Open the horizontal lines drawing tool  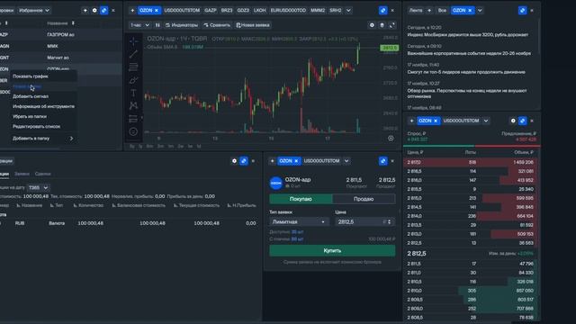pyautogui.click(x=133, y=67)
